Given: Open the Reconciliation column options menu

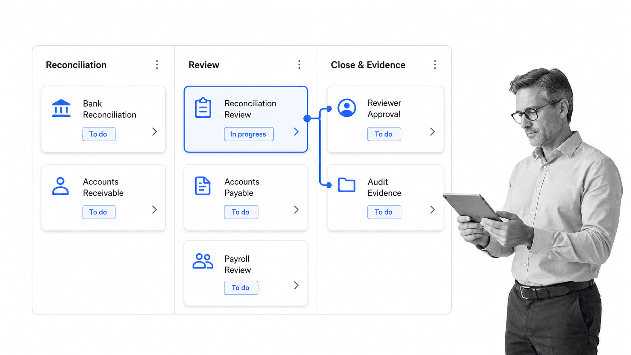Looking at the screenshot, I should click(x=157, y=65).
